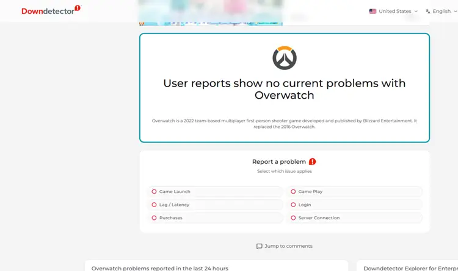Click the 'Report a problem' heading text
Viewport: 458px width, 271px height.
pyautogui.click(x=279, y=162)
